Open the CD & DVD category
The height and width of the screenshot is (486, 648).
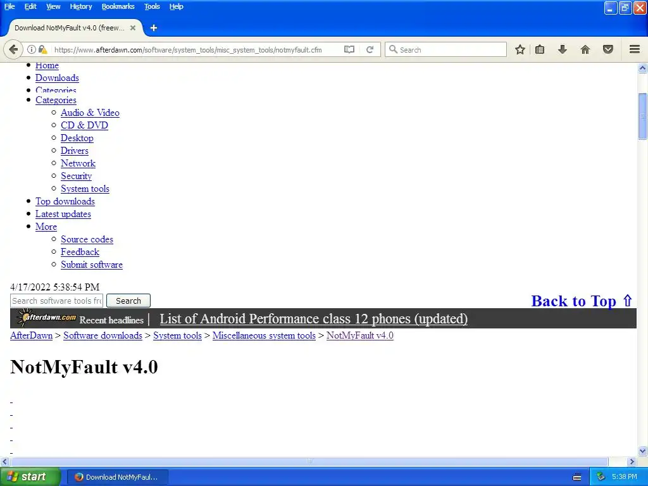84,125
